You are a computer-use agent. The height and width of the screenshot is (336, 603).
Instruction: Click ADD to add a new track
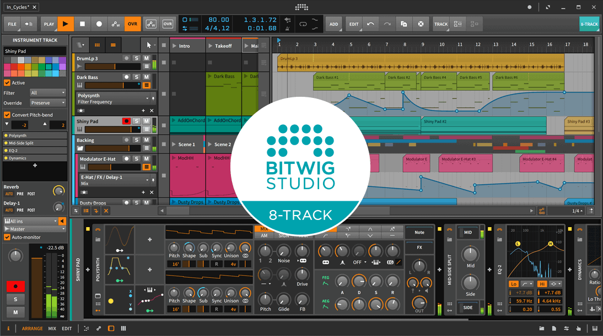tap(334, 24)
